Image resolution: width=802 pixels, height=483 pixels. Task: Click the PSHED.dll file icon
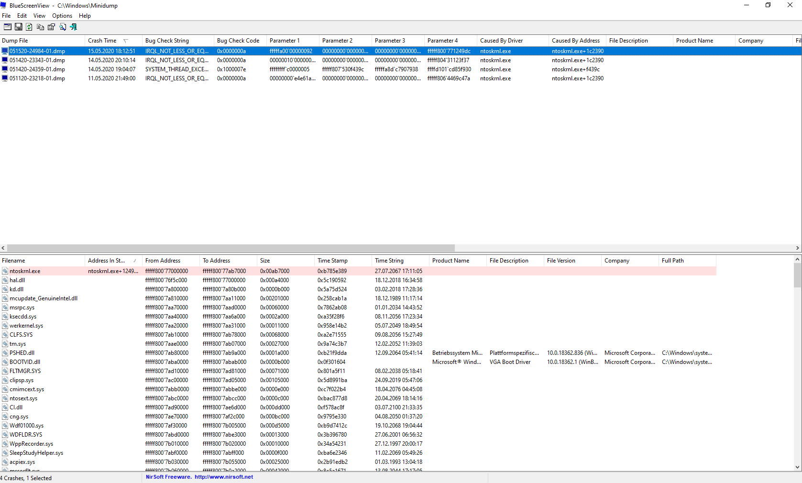[x=5, y=353]
